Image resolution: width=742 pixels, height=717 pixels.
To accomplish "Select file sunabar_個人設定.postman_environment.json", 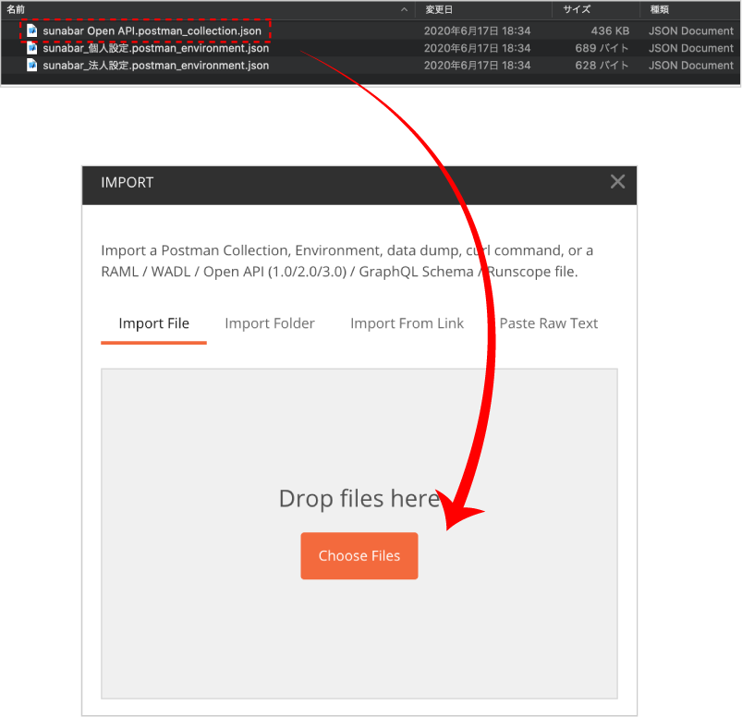I will pos(155,48).
